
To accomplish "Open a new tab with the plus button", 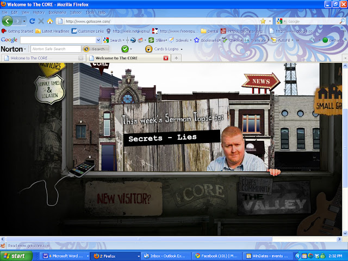I will 176,58.
